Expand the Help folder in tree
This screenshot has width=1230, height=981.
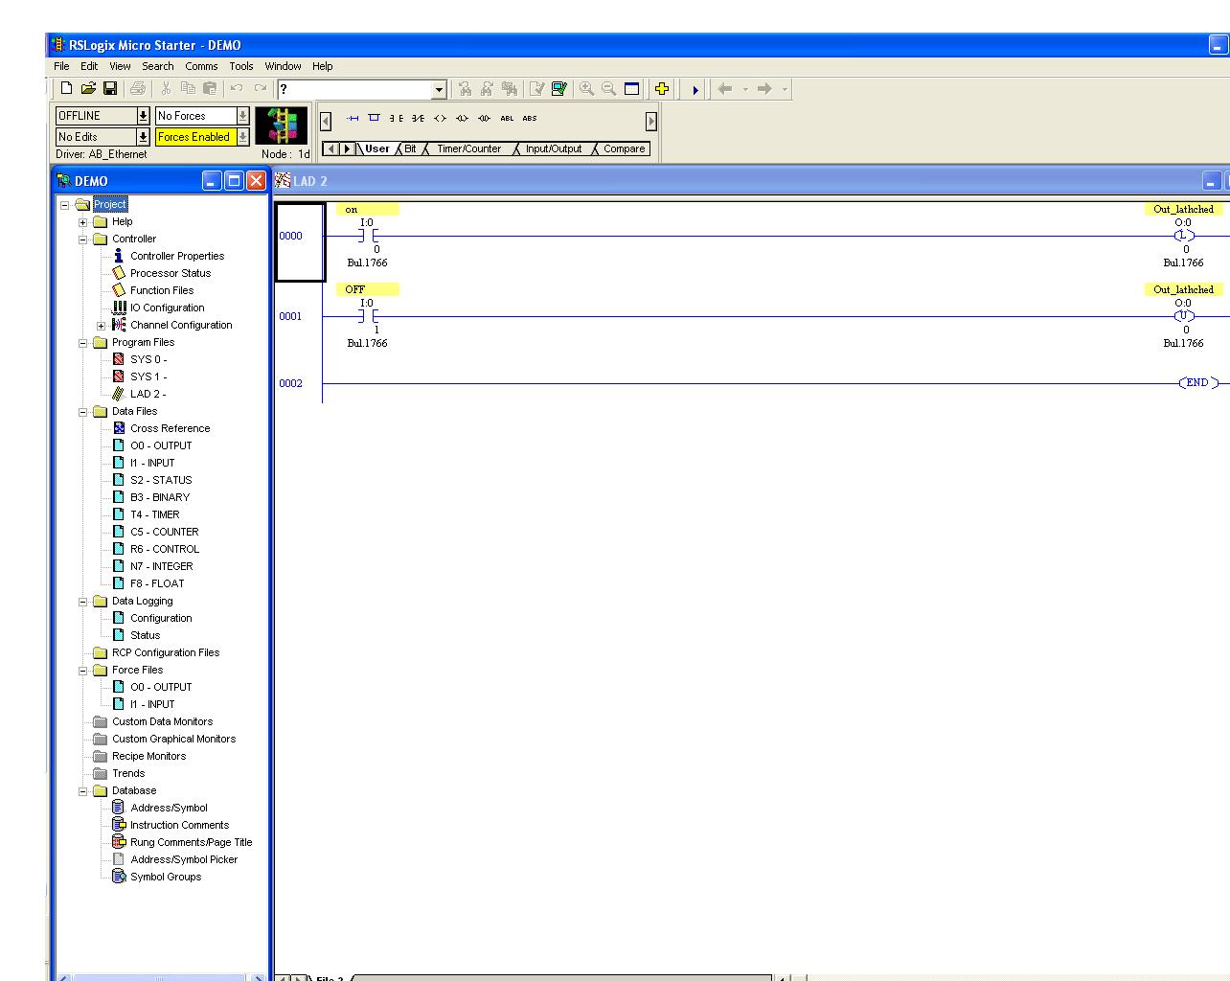pos(82,221)
